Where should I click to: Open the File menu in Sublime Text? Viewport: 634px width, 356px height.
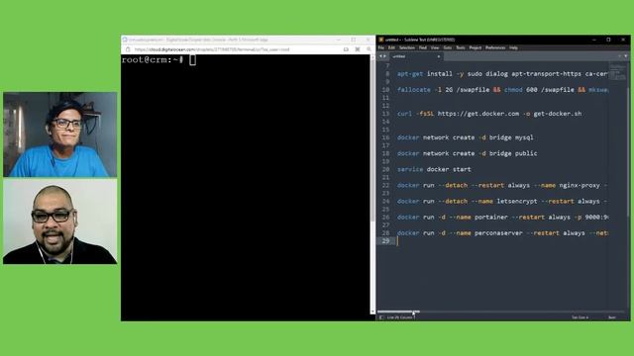[x=380, y=47]
